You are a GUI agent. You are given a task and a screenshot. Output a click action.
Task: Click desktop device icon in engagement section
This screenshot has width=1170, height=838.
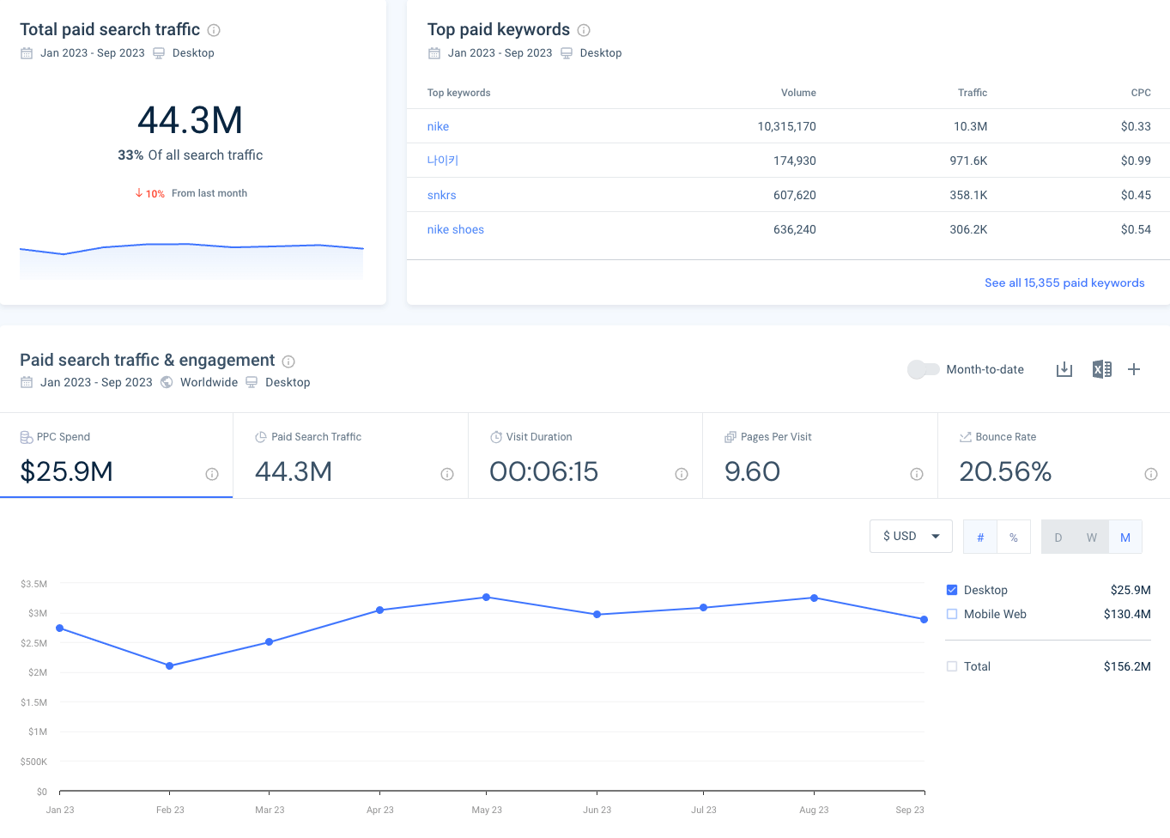(x=252, y=382)
